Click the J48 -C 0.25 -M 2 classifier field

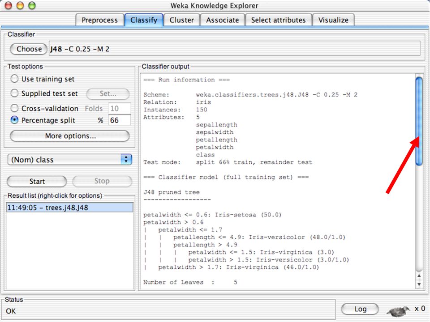(x=234, y=49)
